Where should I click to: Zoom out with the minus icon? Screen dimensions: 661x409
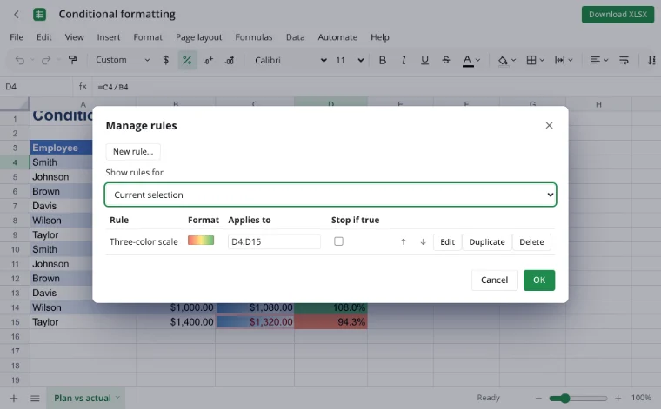538,398
